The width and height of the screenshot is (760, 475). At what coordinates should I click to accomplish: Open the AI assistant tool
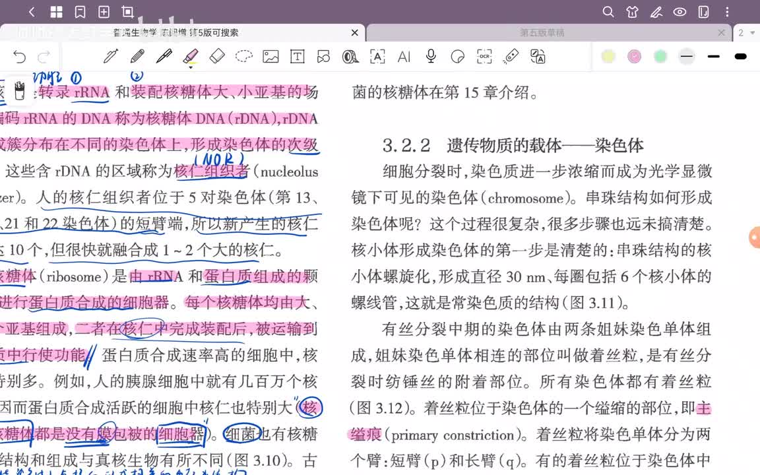pos(404,57)
